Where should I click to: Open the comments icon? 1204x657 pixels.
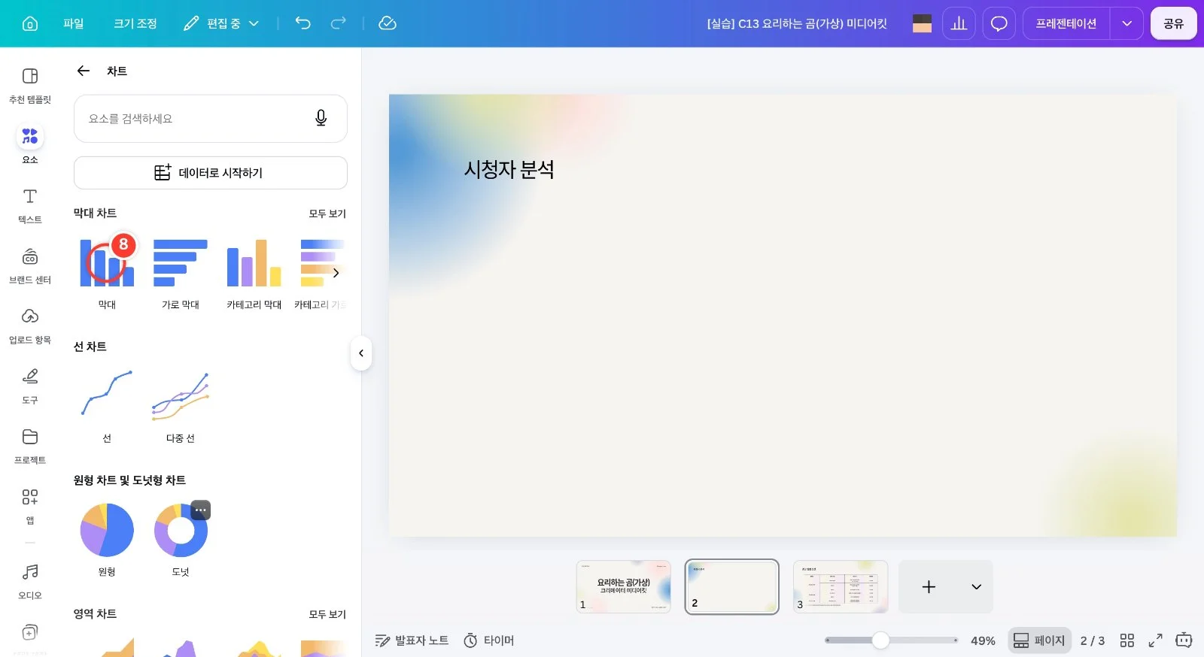pos(999,23)
